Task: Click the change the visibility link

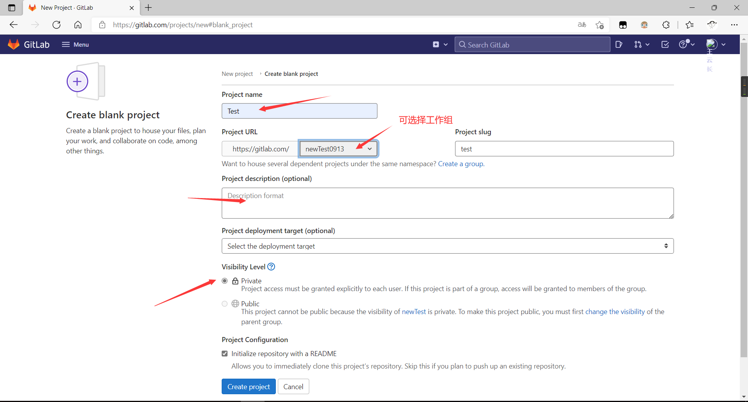Action: pos(615,312)
